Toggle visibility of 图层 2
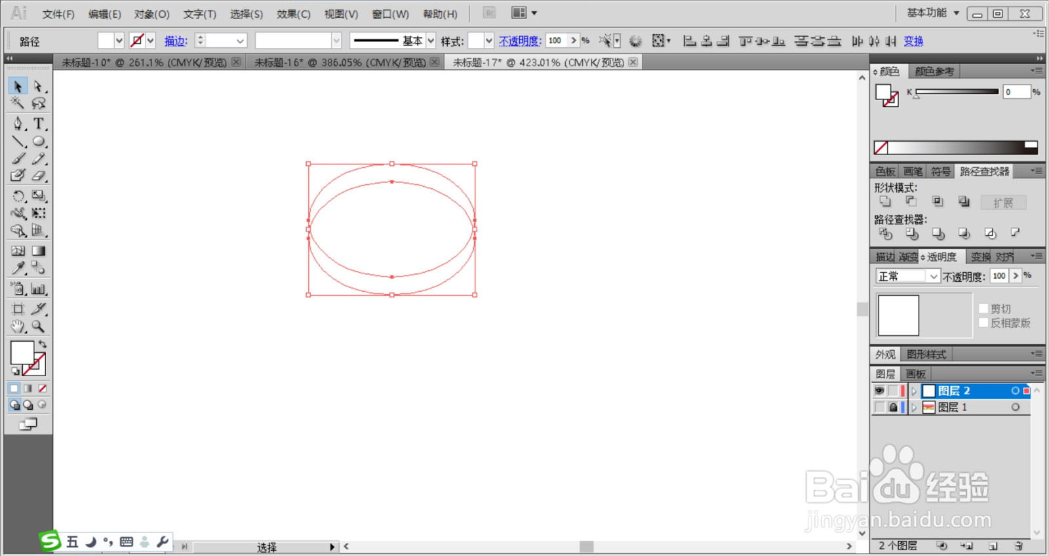 pos(879,391)
